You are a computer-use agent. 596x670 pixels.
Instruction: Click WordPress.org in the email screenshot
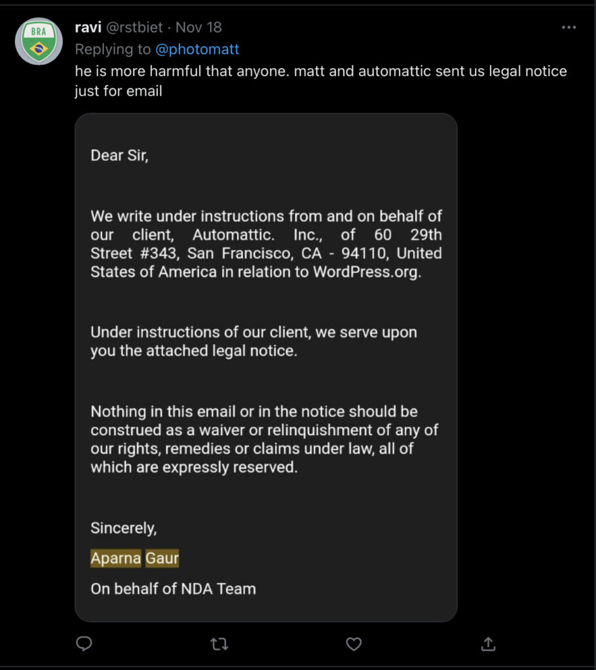366,272
